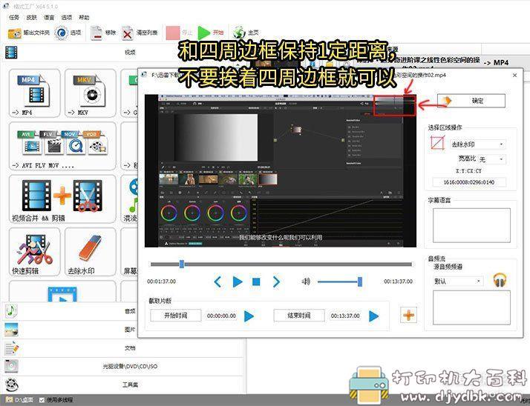Open 选项 options gear in toolbar
Image resolution: width=530 pixels, height=406 pixels.
pyautogui.click(x=61, y=33)
